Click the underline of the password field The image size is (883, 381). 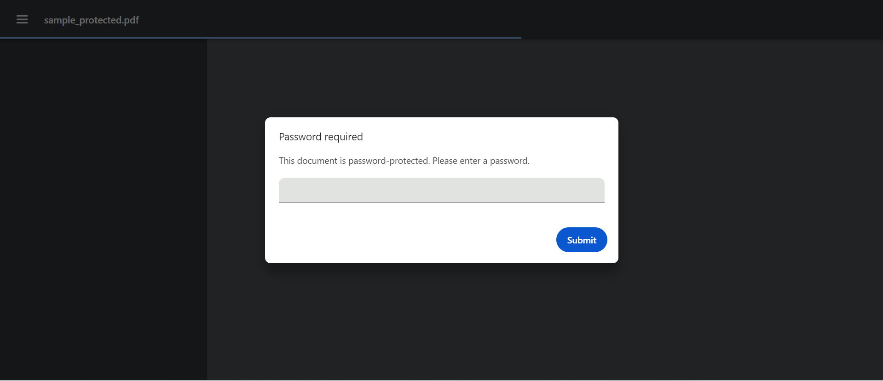[x=441, y=202]
